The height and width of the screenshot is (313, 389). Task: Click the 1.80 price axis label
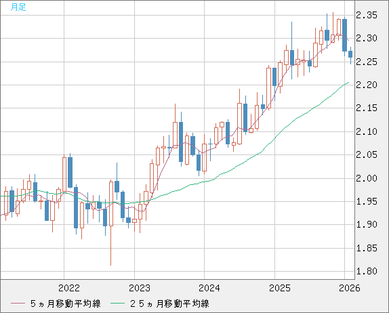point(367,271)
